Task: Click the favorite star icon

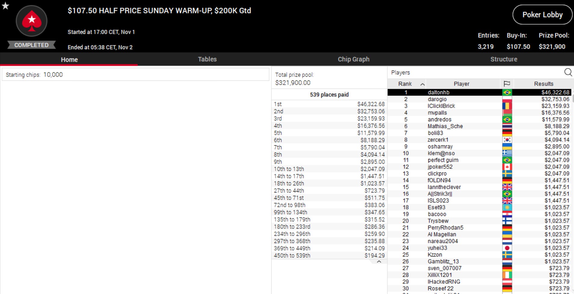Action: pyautogui.click(x=5, y=6)
